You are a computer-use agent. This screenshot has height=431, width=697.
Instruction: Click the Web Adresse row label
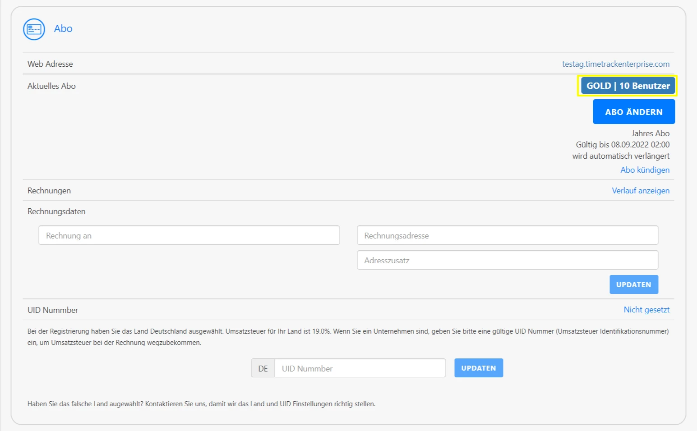[50, 64]
